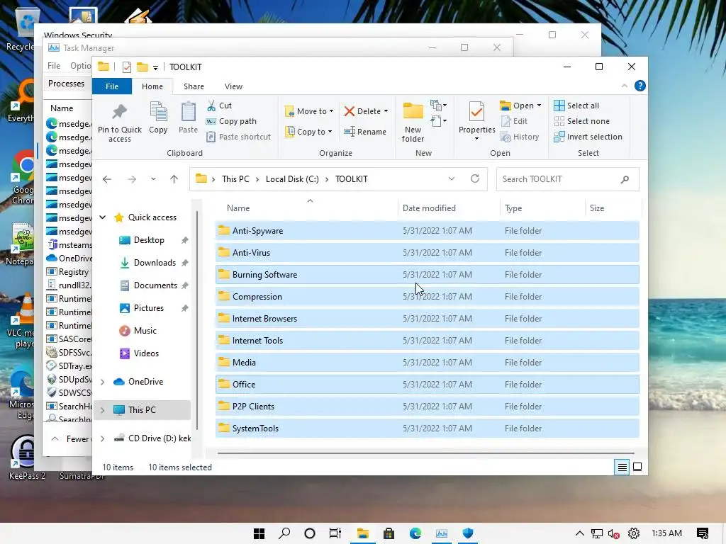The width and height of the screenshot is (726, 544).
Task: Switch to large icons view layout
Action: tap(637, 467)
